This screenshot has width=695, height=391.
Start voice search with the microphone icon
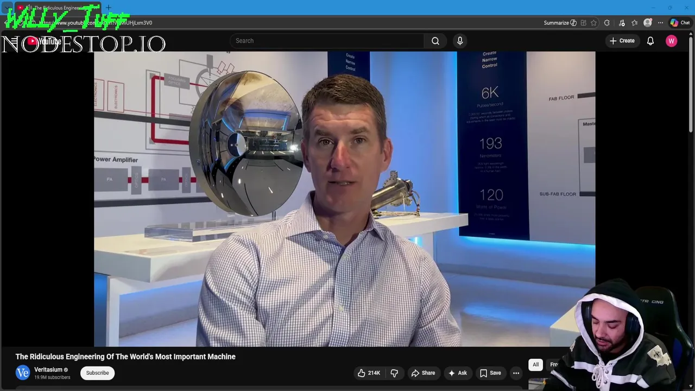460,41
